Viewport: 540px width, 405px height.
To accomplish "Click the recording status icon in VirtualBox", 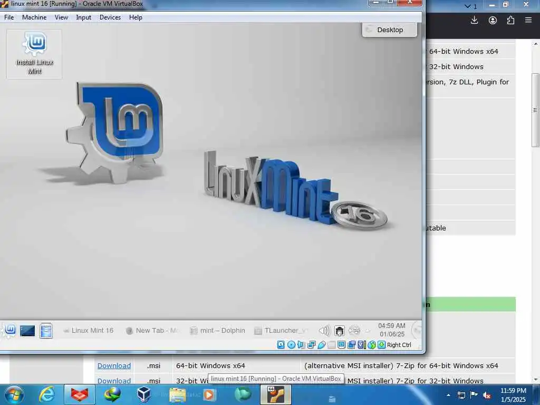I will (x=351, y=345).
